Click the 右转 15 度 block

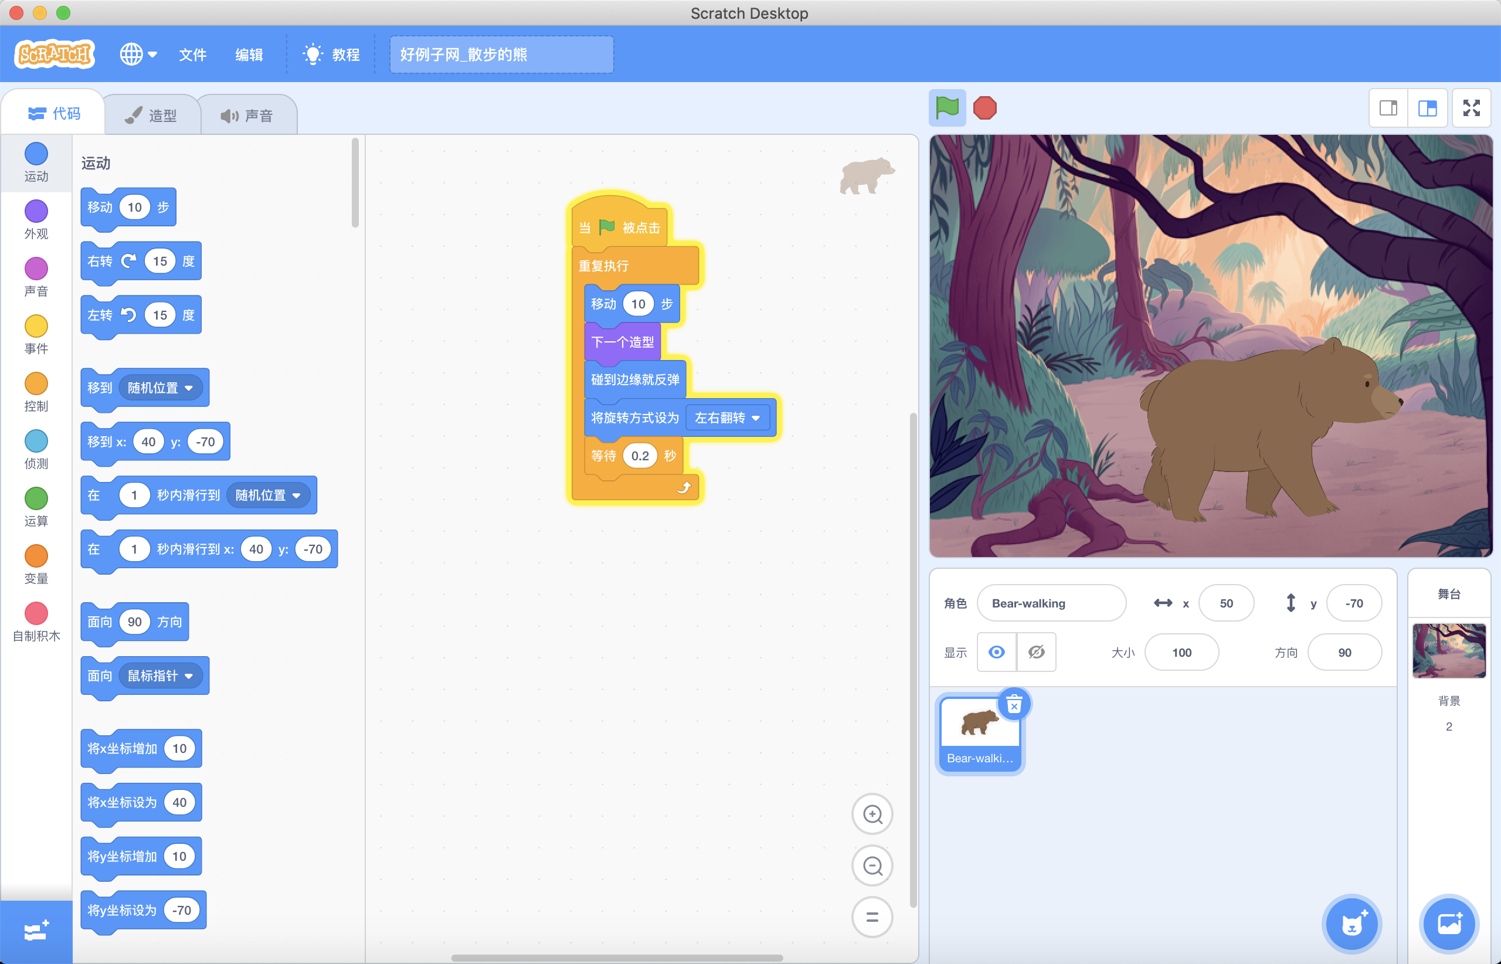(x=140, y=261)
